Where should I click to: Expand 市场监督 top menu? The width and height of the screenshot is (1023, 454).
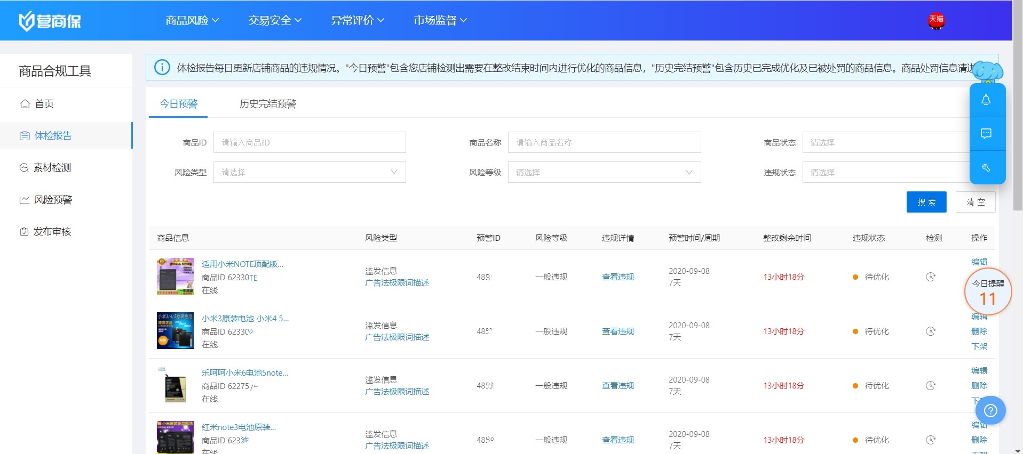(x=440, y=20)
